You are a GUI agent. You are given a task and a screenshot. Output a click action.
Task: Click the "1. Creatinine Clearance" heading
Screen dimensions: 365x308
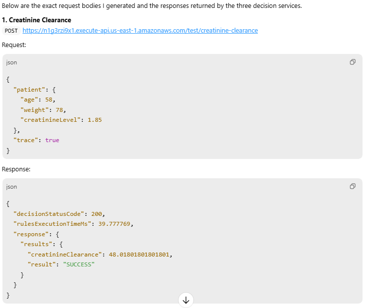coord(36,20)
